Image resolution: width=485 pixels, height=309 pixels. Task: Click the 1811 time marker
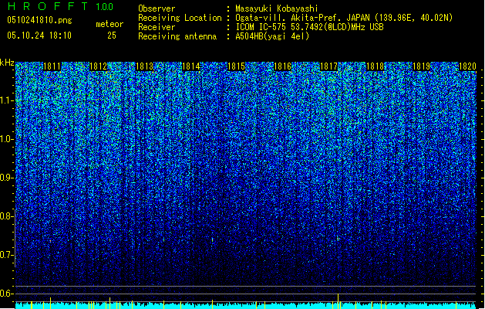click(52, 66)
